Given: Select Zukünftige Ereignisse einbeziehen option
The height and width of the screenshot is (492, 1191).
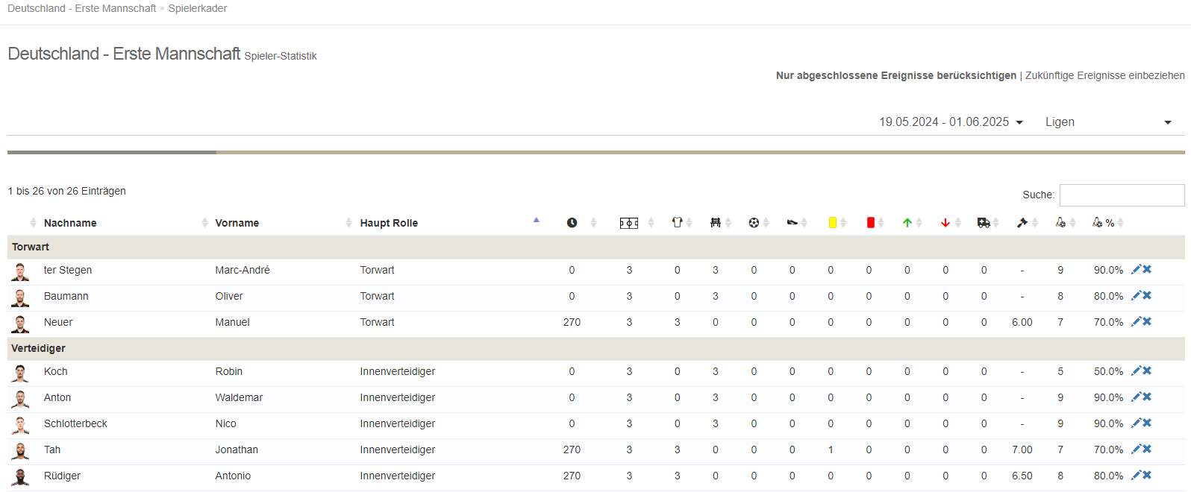Looking at the screenshot, I should (1104, 75).
